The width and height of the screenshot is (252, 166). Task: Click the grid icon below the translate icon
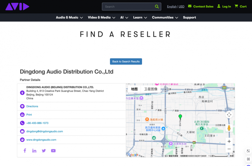click(x=248, y=159)
